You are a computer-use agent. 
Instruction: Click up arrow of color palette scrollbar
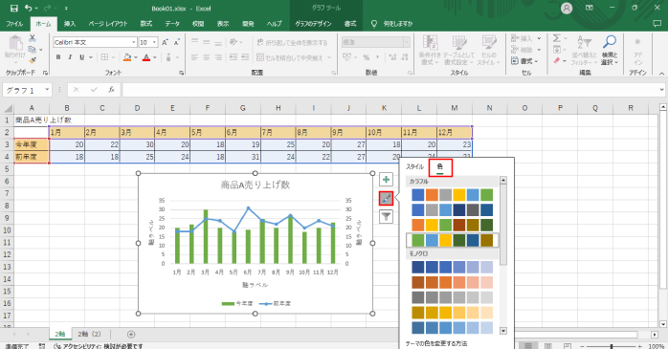[503, 181]
